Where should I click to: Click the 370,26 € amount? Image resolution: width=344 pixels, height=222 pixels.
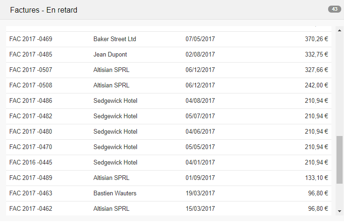[x=316, y=39]
